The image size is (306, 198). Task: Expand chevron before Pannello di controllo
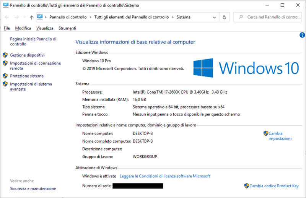[46, 17]
